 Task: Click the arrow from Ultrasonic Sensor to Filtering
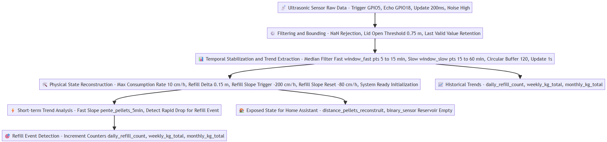375,20
